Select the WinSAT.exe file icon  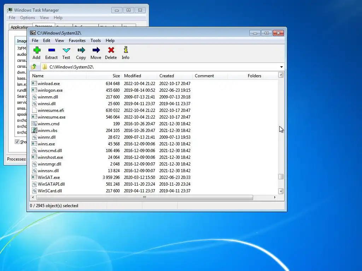coord(34,177)
